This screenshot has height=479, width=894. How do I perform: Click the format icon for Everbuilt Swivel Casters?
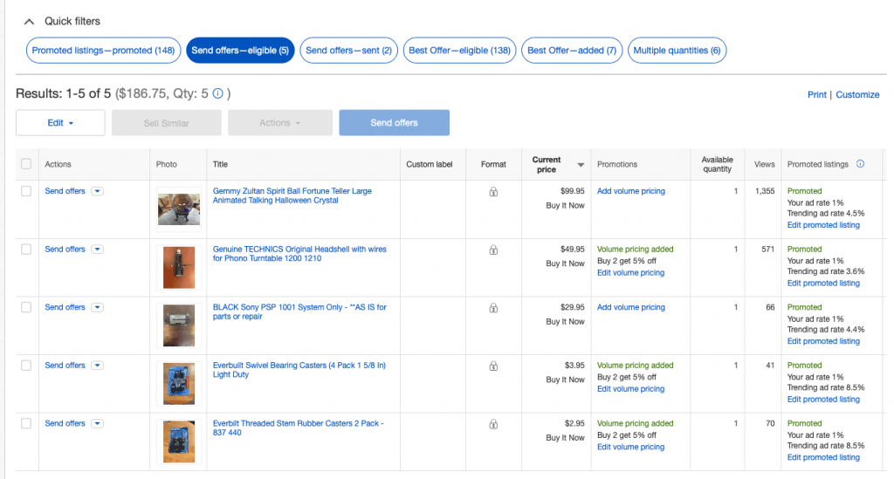click(493, 366)
